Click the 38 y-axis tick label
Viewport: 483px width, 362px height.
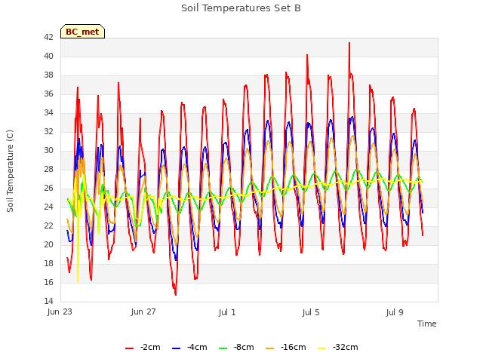tap(48, 75)
